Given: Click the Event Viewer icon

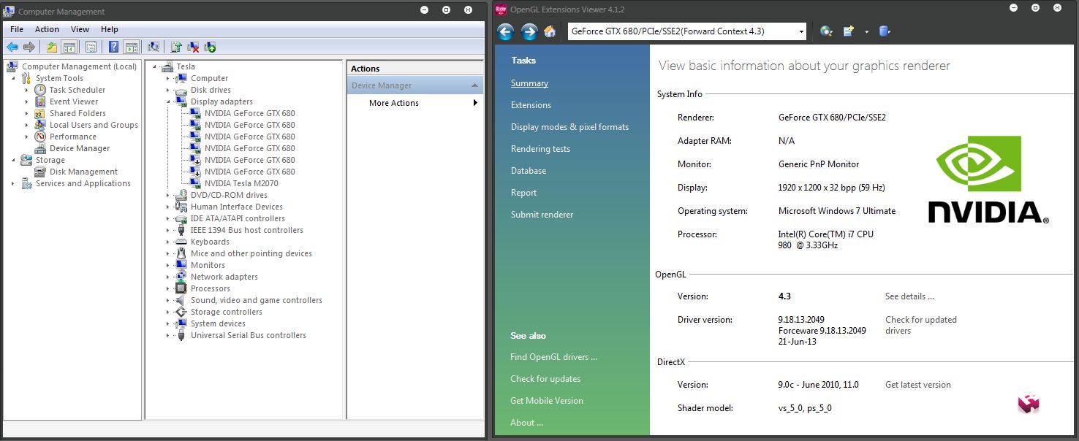Looking at the screenshot, I should (x=40, y=101).
